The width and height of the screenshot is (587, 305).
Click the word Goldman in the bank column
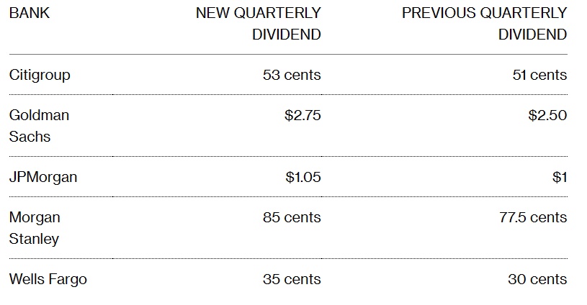point(40,115)
